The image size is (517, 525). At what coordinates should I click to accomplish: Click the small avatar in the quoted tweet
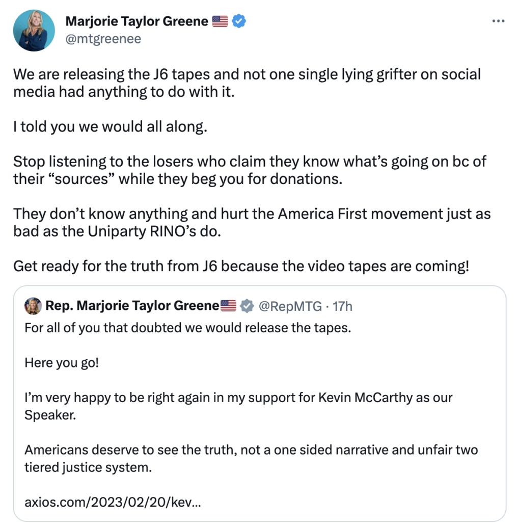[33, 306]
